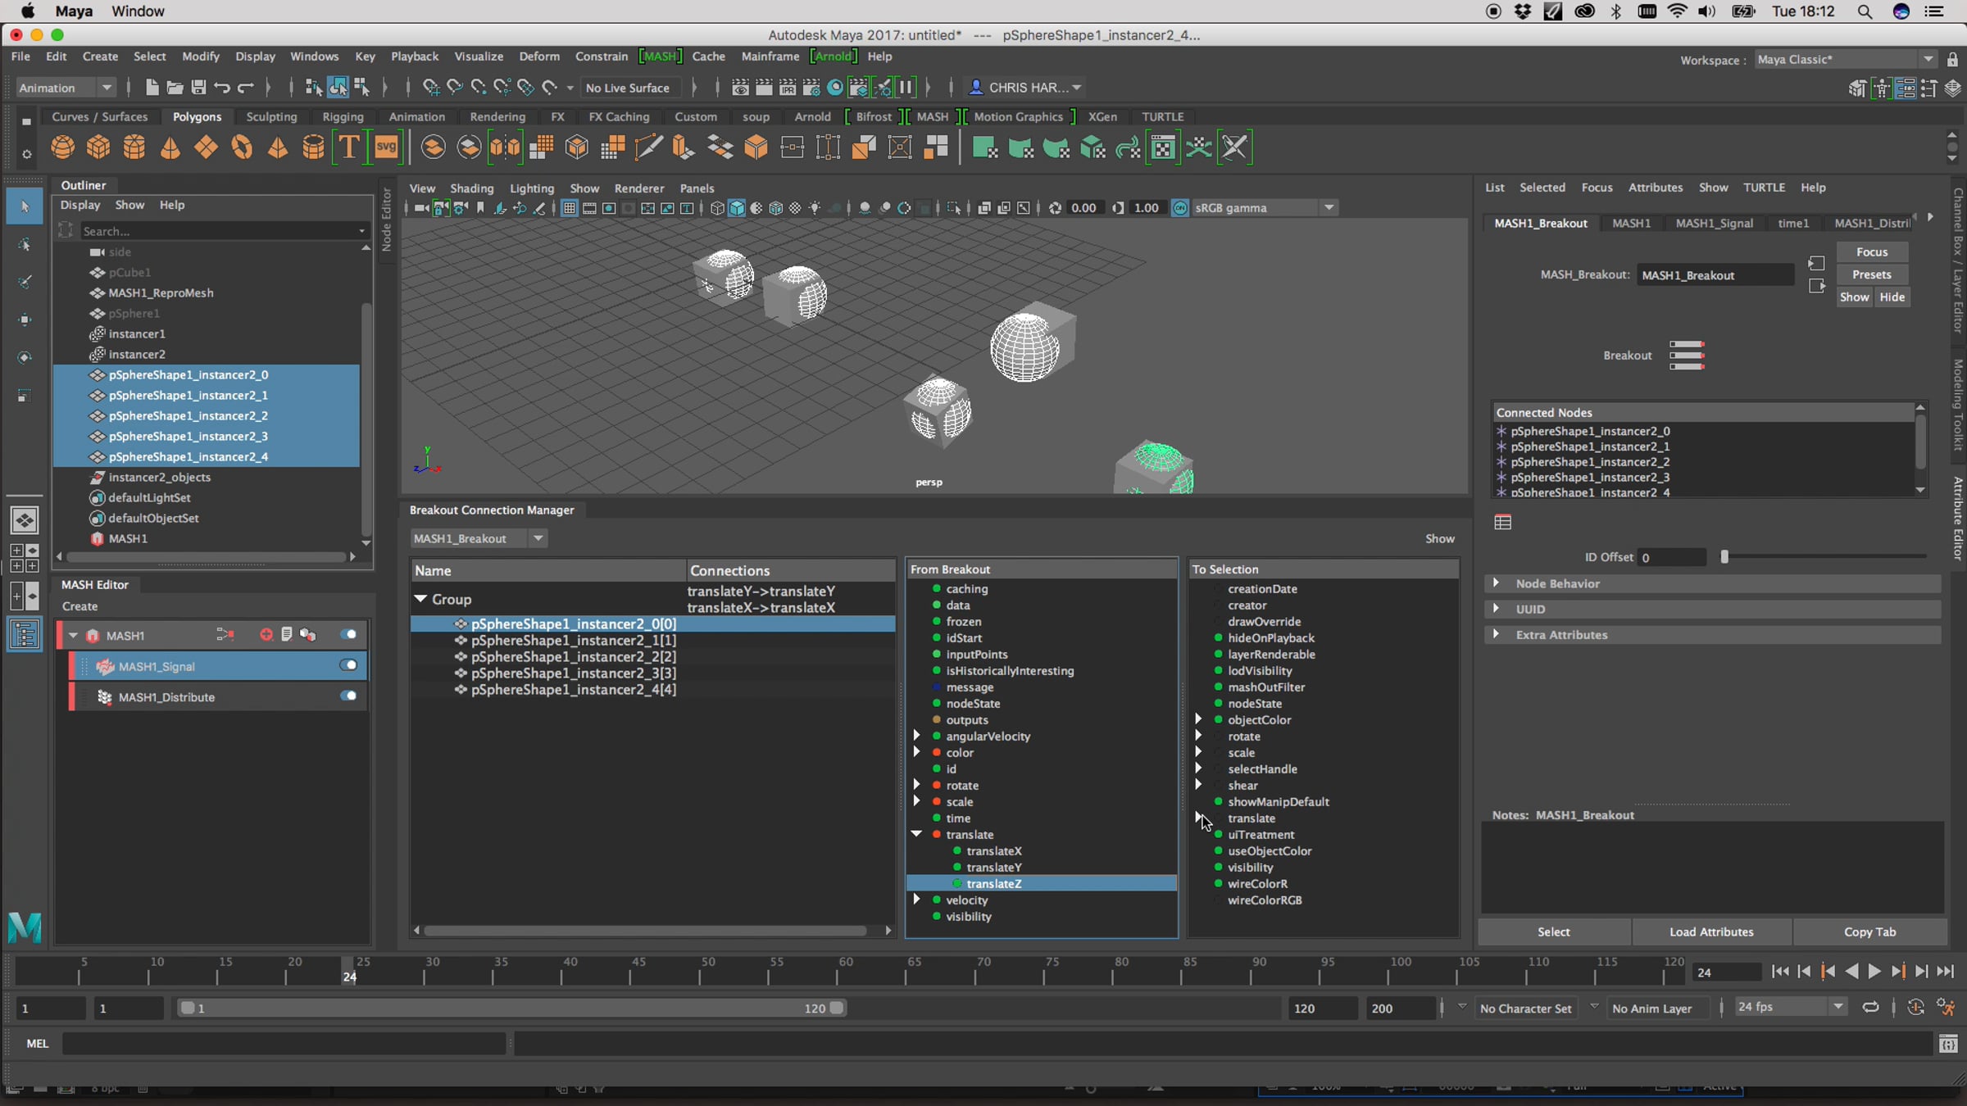Image resolution: width=1967 pixels, height=1106 pixels.
Task: Click the New Scene icon
Action: pos(152,87)
